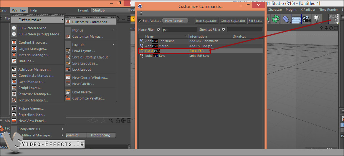This screenshot has width=344, height=156.
Task: Select the Add PSR Constraint command row
Action: pos(200,41)
